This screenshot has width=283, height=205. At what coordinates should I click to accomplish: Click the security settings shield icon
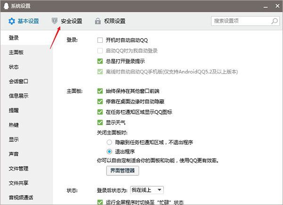coord(55,21)
